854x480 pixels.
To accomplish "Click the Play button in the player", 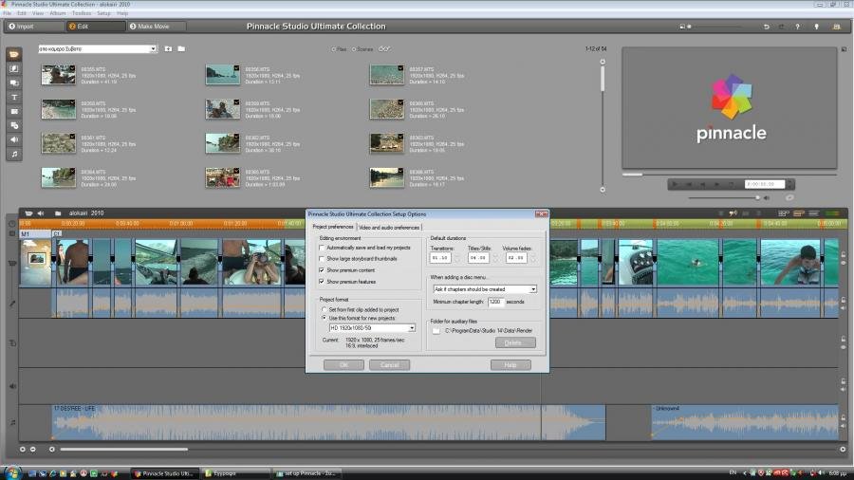I will pos(675,184).
